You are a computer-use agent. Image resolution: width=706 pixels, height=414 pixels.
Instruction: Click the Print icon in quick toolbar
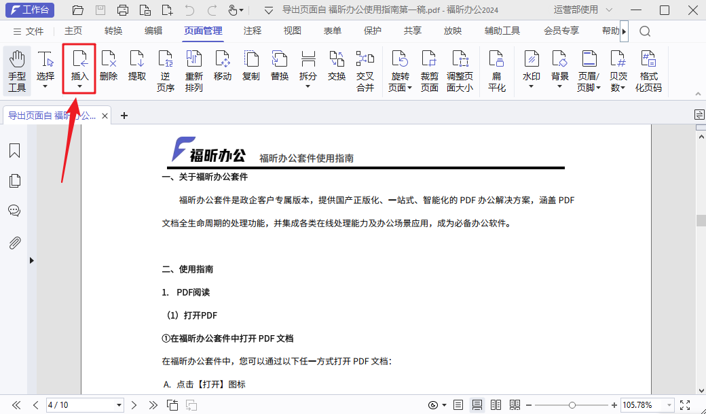pyautogui.click(x=122, y=10)
